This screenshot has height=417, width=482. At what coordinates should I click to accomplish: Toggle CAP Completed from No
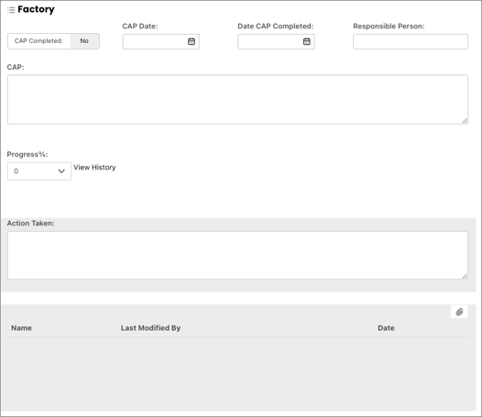click(84, 41)
